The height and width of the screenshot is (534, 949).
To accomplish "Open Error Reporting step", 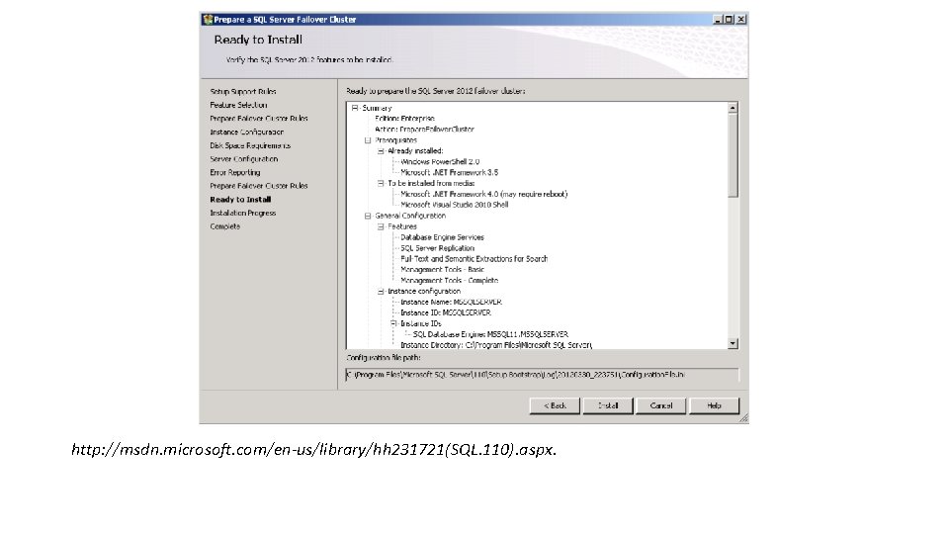I will 235,172.
